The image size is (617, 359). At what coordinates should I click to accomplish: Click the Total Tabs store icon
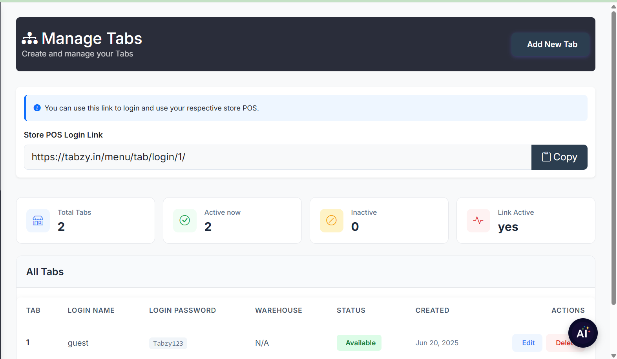pos(38,221)
